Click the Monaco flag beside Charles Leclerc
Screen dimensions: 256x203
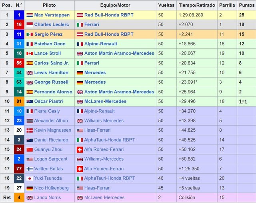click(30, 25)
